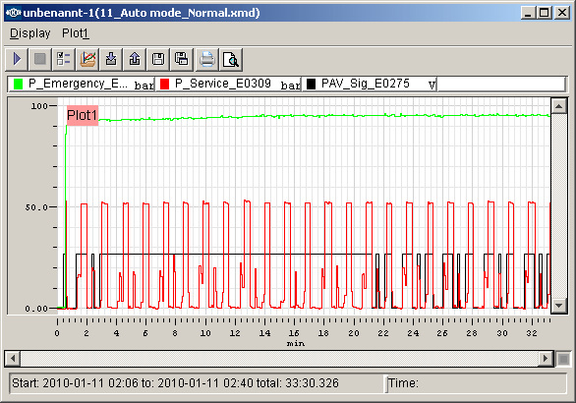Image resolution: width=576 pixels, height=403 pixels.
Task: Start playback with the blue play arrow
Action: [17, 59]
